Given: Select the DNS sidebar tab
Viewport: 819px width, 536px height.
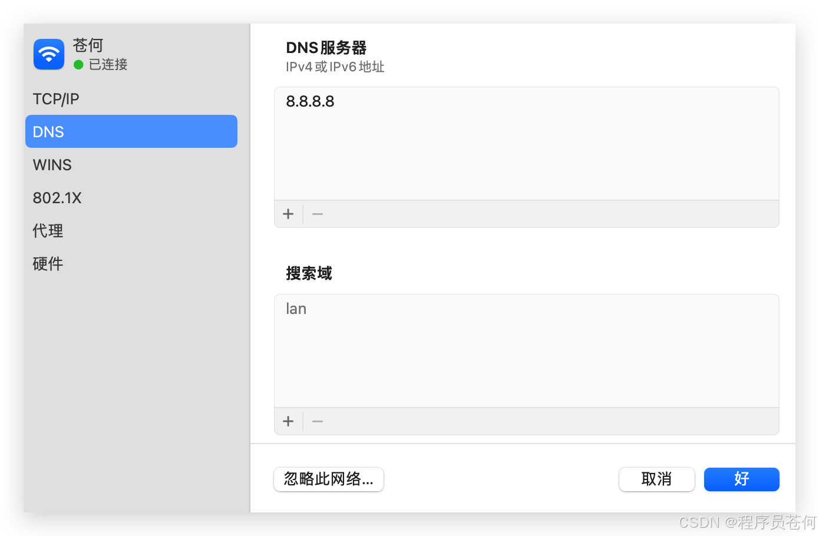Looking at the screenshot, I should click(x=131, y=131).
